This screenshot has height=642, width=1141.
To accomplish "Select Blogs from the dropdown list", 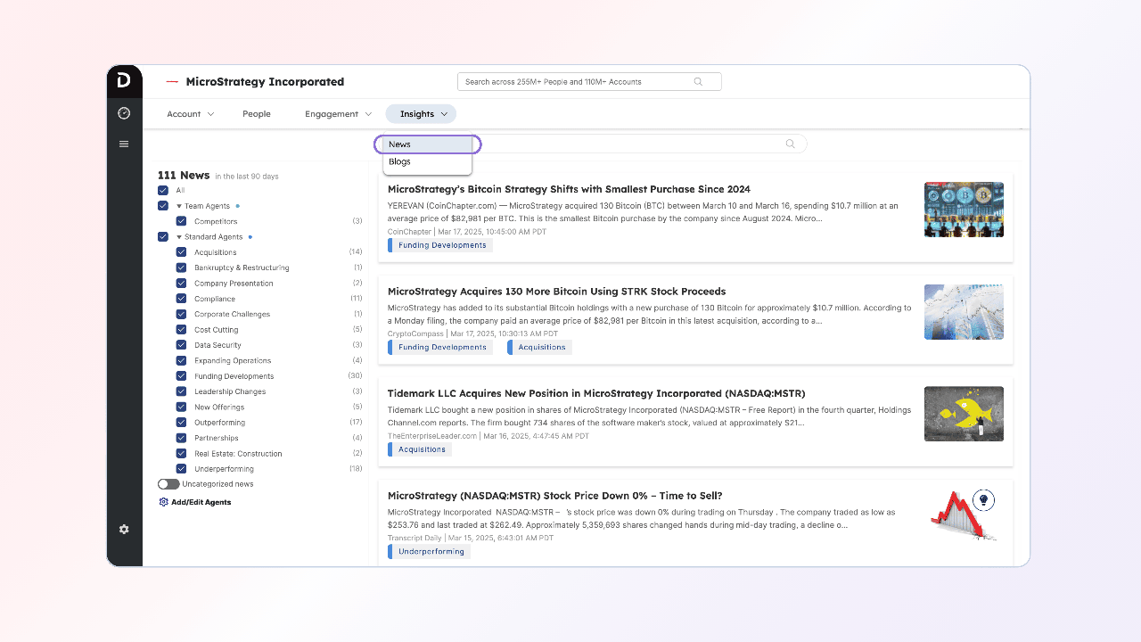I will tap(400, 162).
